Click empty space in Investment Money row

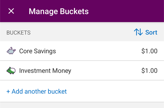(106, 71)
